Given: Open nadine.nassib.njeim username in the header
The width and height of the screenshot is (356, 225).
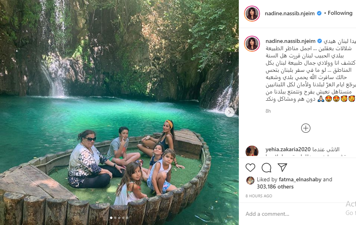Looking at the screenshot, I should pos(290,14).
